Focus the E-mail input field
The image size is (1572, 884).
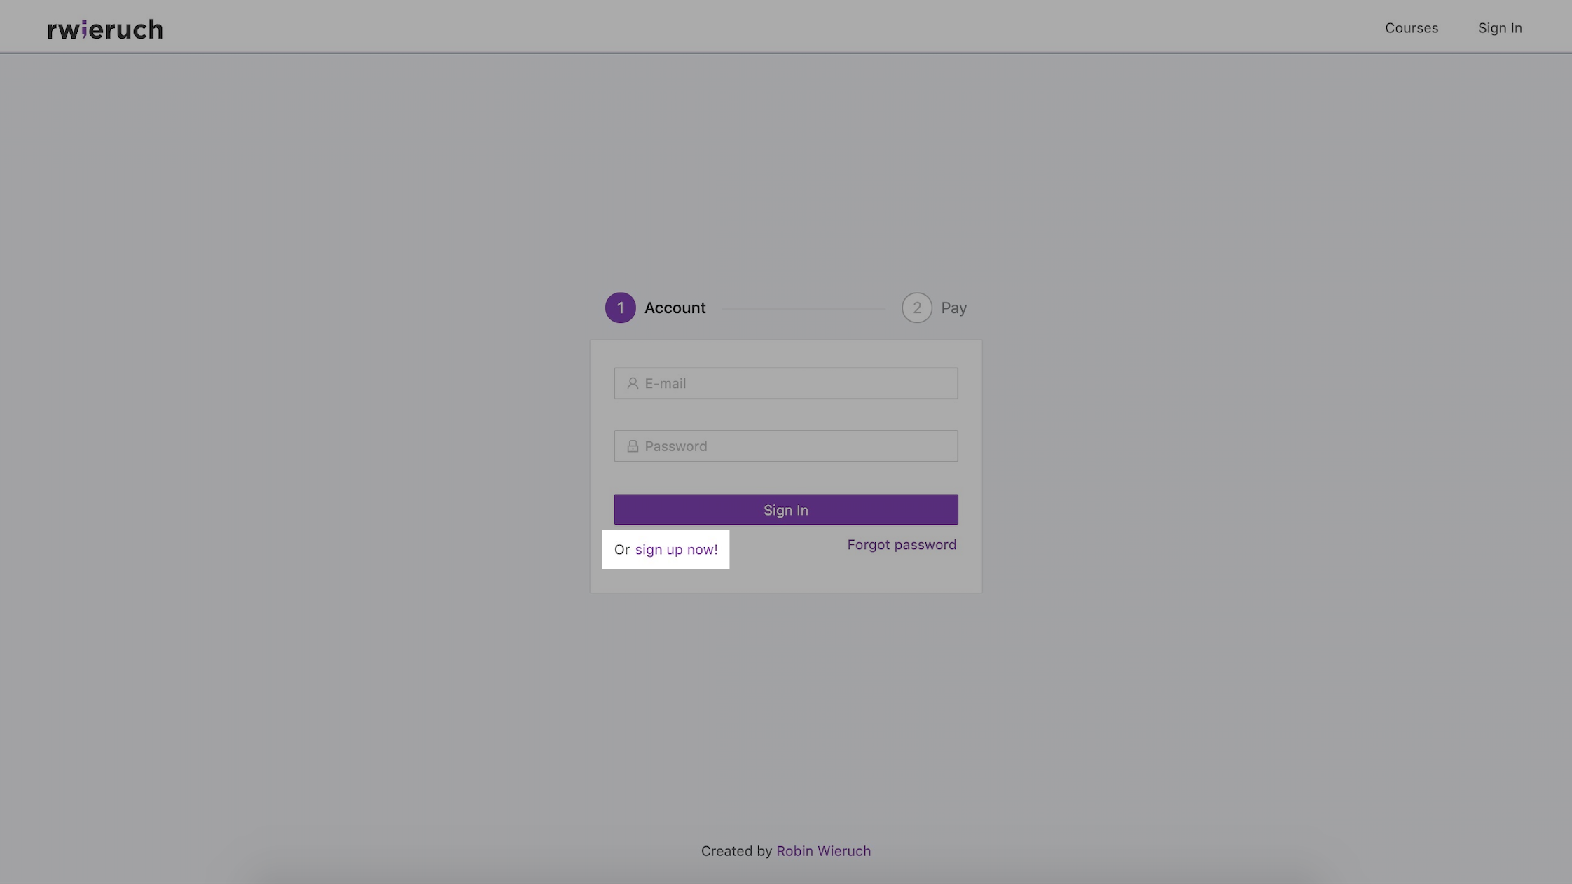pos(785,383)
